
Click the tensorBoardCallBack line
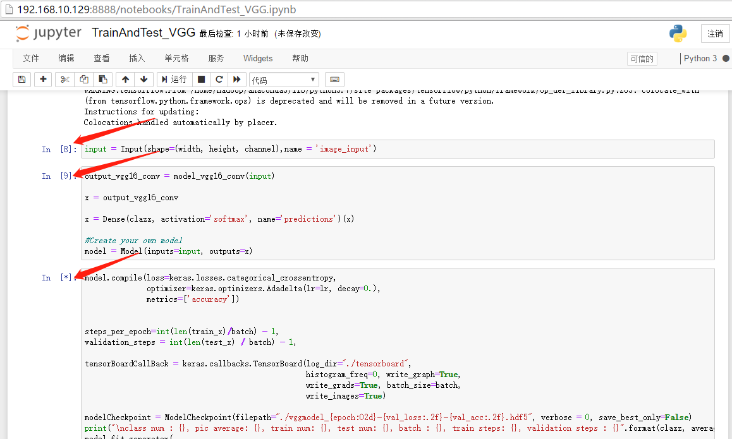[248, 363]
